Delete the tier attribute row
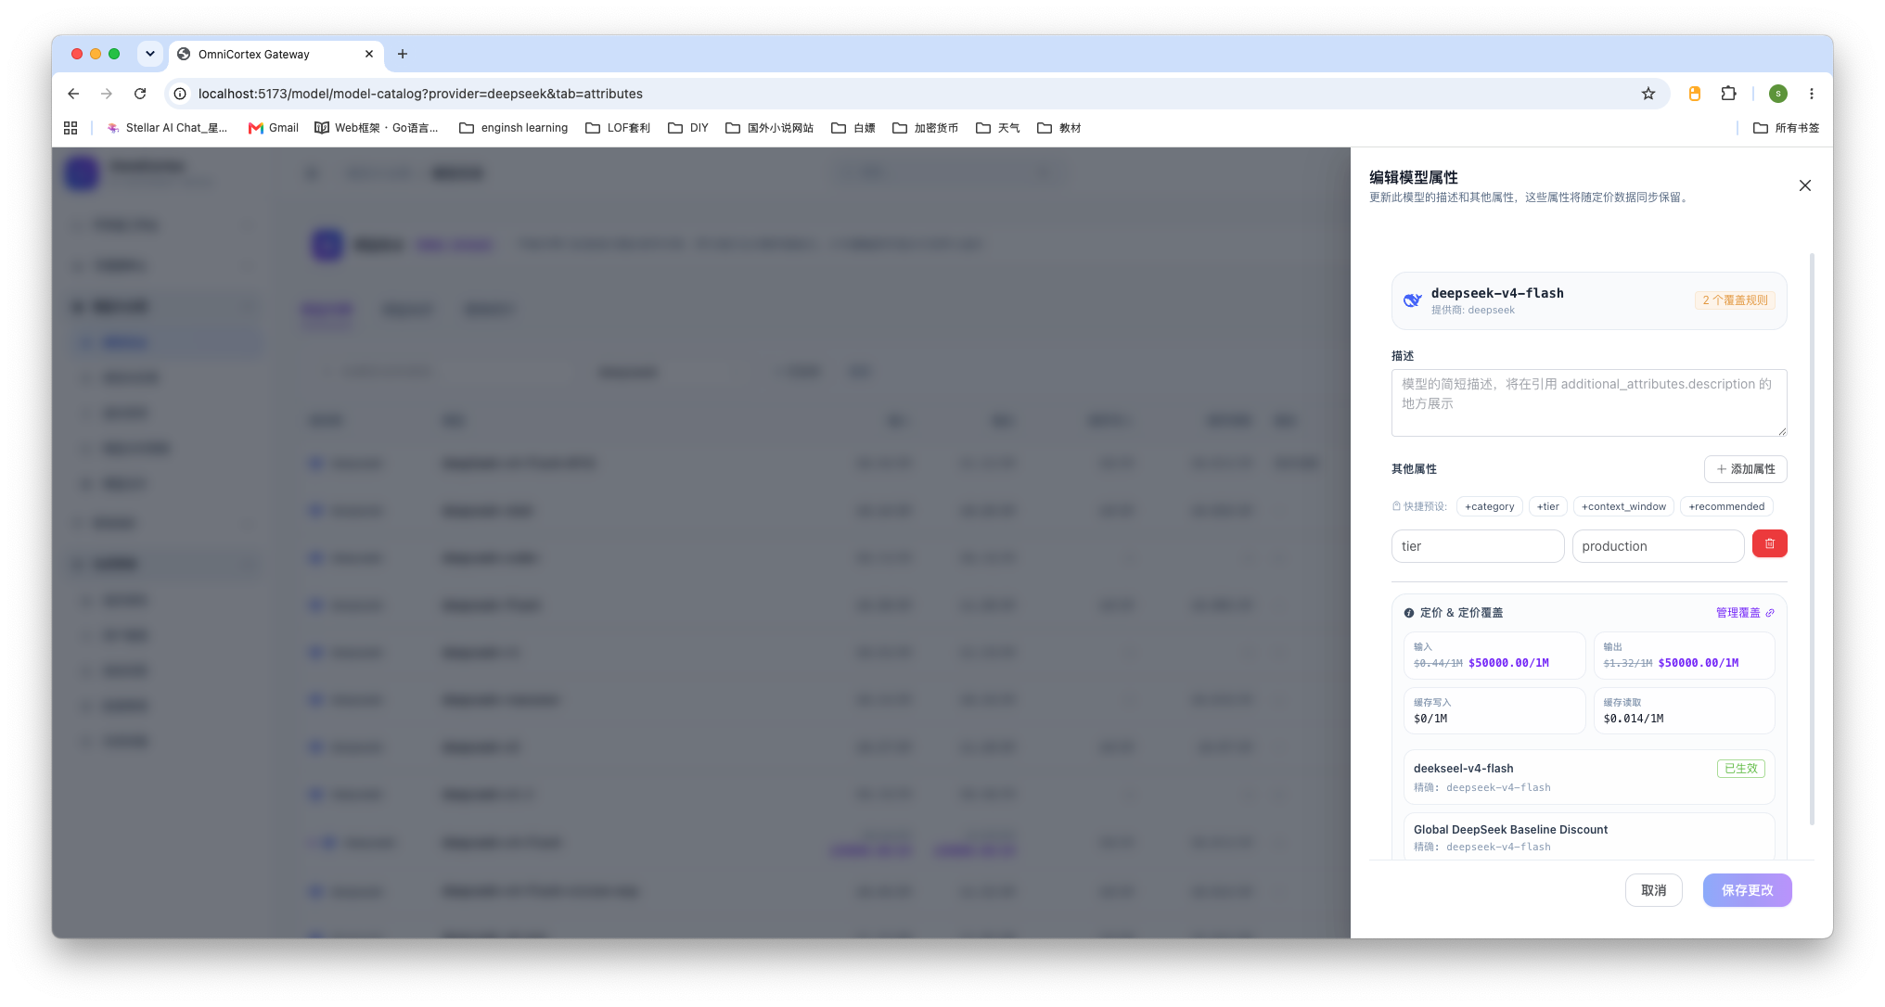This screenshot has height=1007, width=1885. (x=1769, y=544)
